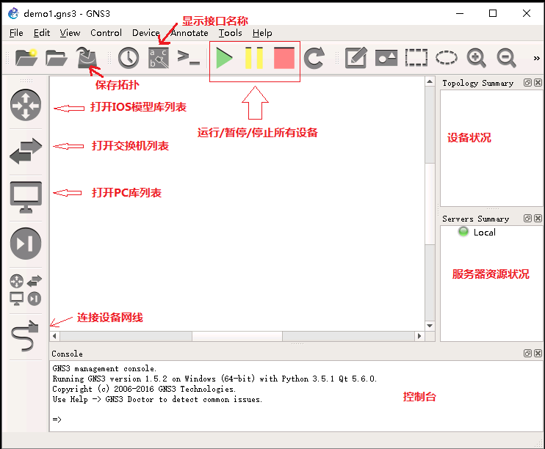Click the workspace scroll up arrow
The width and height of the screenshot is (545, 449).
430,81
